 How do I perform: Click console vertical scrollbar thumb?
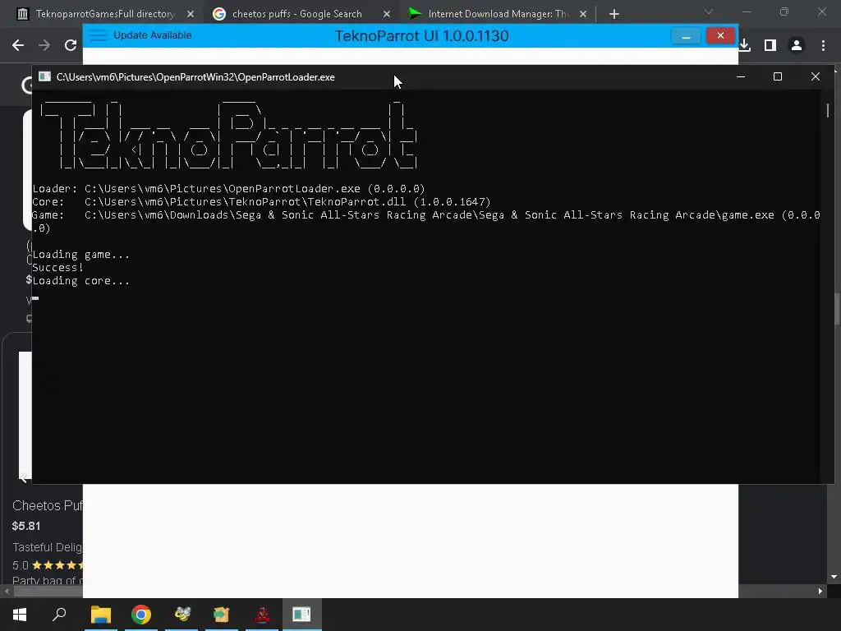click(828, 110)
